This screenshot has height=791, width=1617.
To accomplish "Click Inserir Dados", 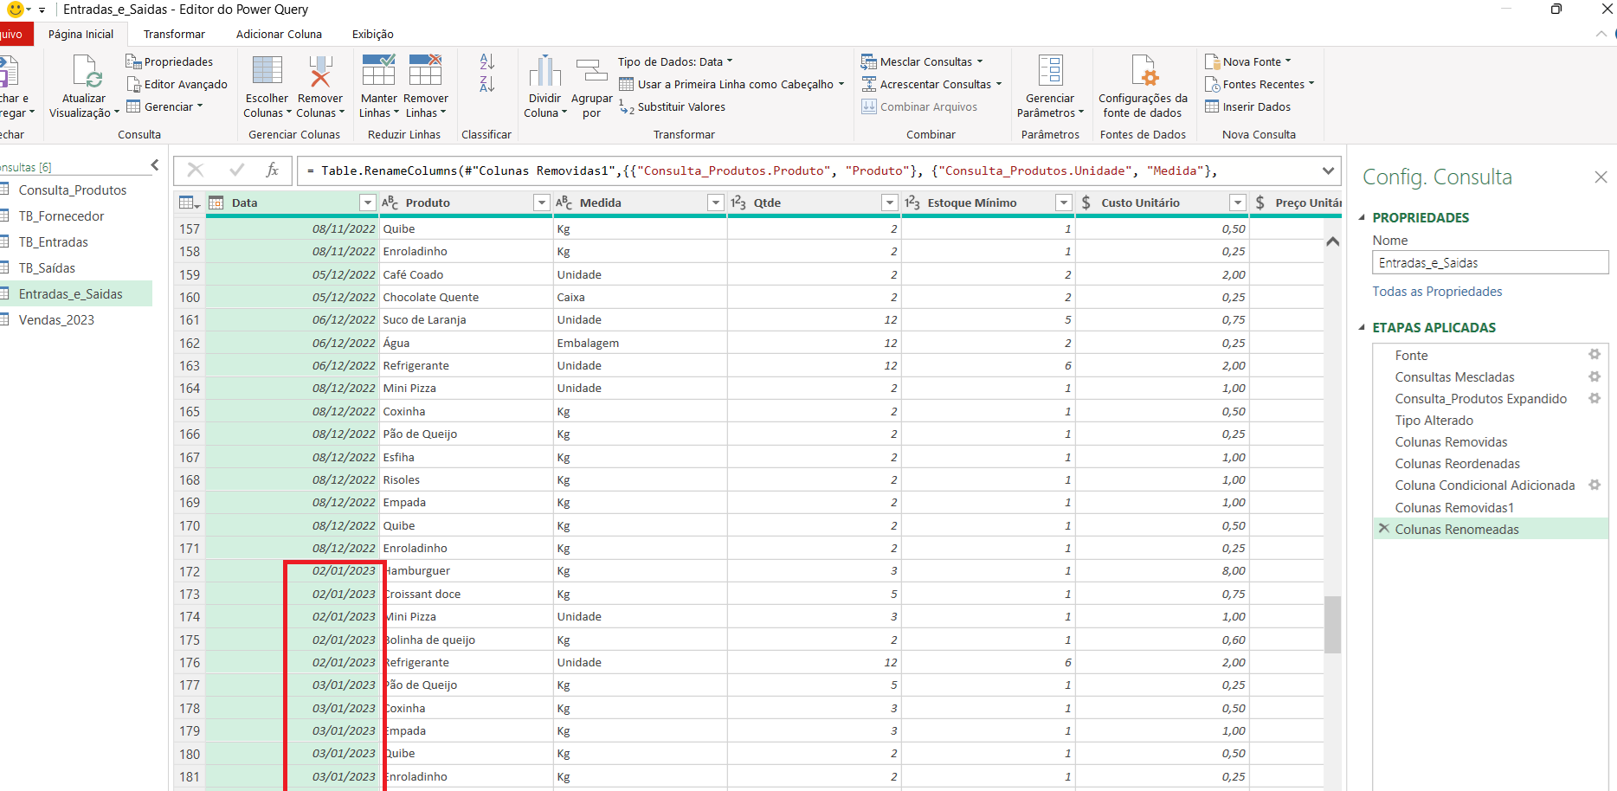I will click(1247, 106).
